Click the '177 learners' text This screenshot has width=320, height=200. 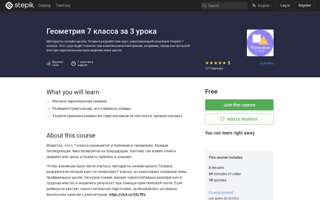coord(214,68)
